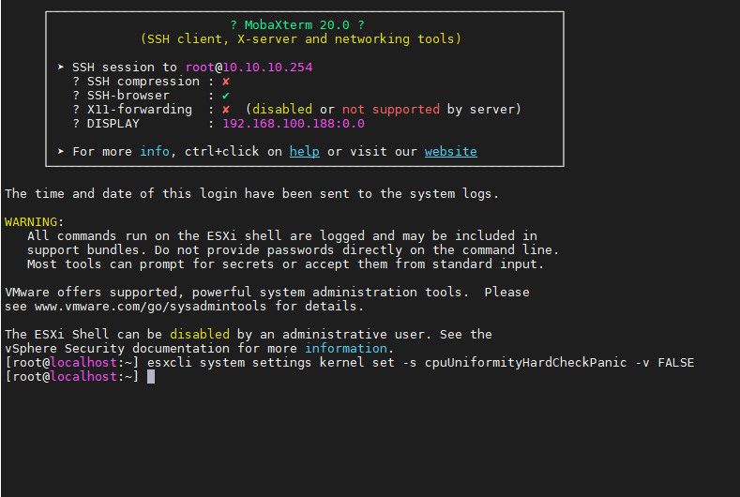Click the green checkmark beside SSH-browser
The height and width of the screenshot is (497, 740).
226,96
